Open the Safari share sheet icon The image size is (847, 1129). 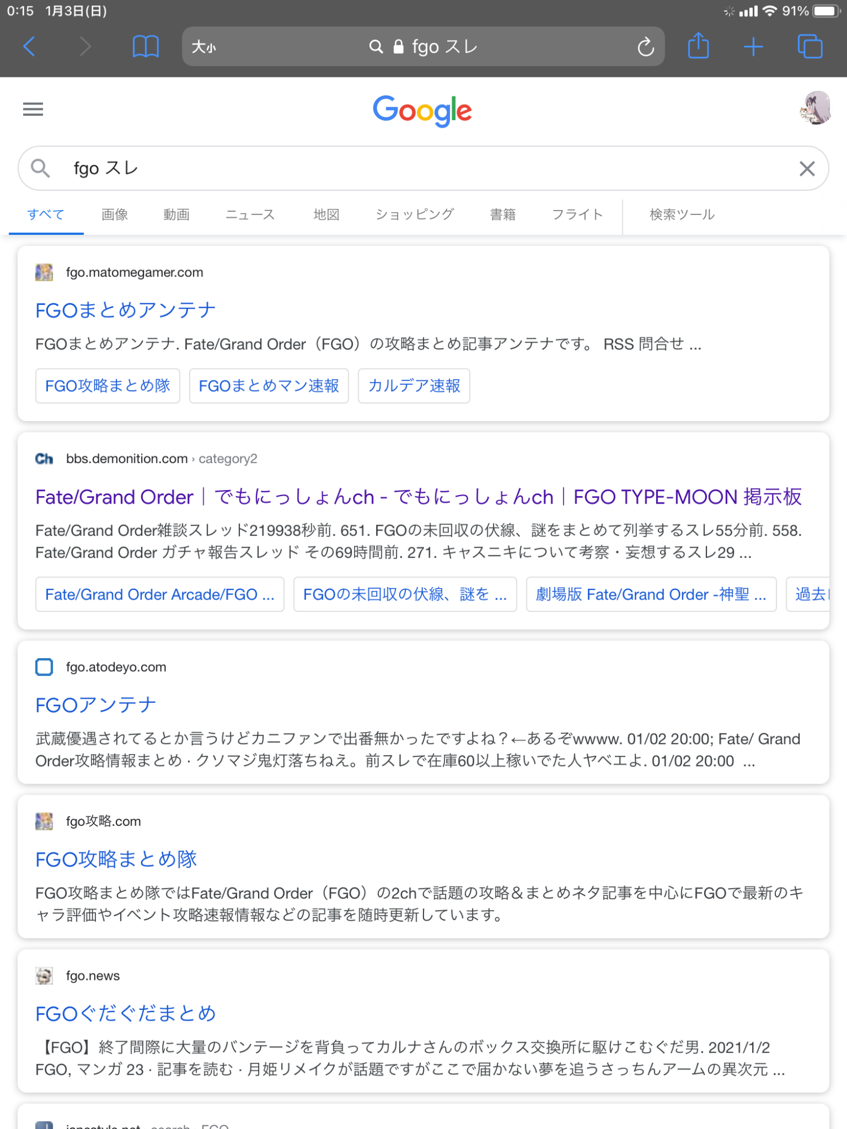(x=698, y=46)
